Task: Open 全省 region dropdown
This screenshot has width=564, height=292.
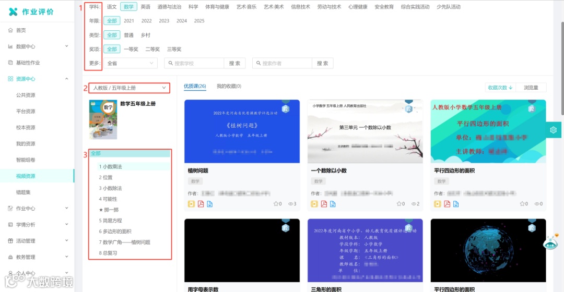Action: [131, 63]
